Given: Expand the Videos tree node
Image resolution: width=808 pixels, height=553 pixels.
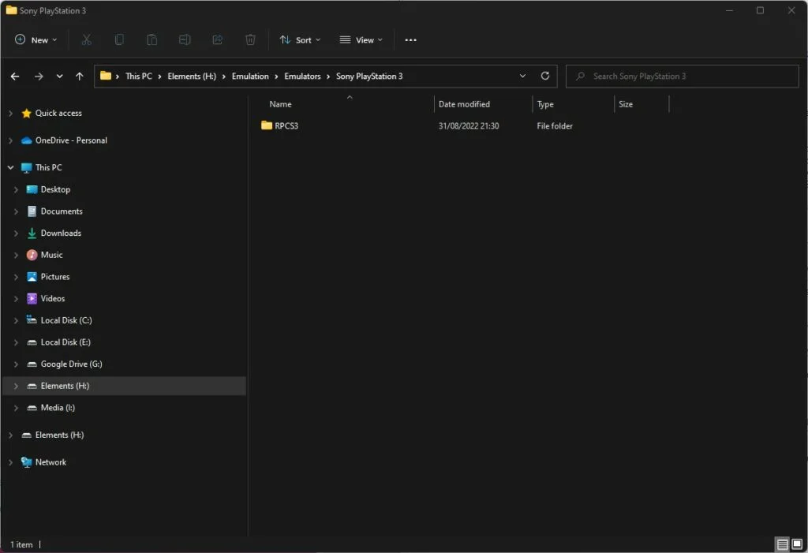Looking at the screenshot, I should point(16,299).
